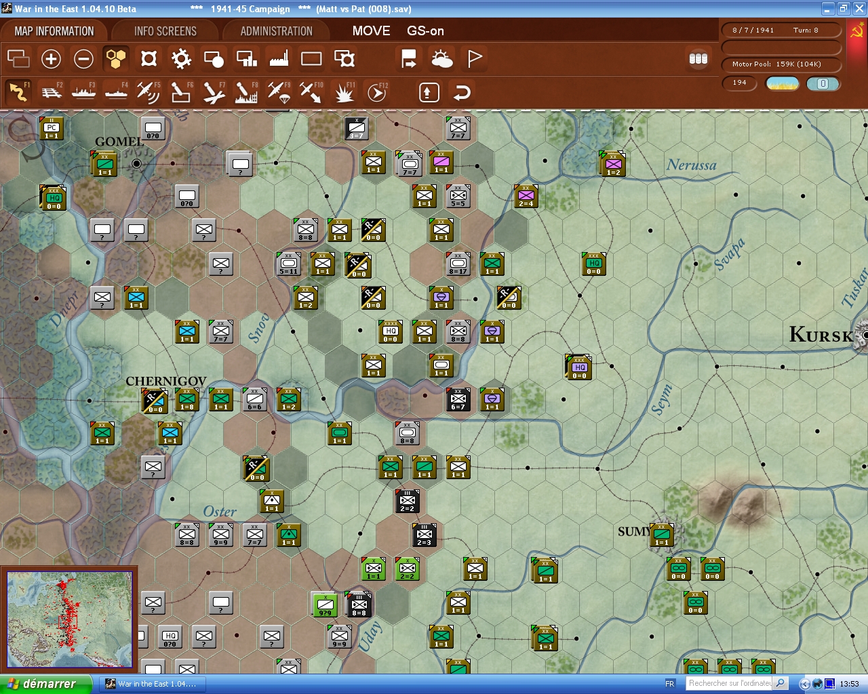Select the F7 bomb airfield mode
This screenshot has height=694, width=868.
[x=214, y=92]
